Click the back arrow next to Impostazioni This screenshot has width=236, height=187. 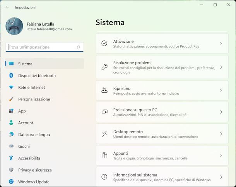[7, 7]
